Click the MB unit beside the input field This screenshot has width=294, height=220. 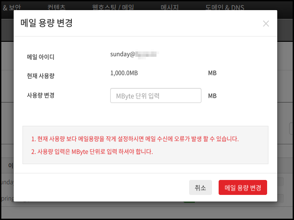pos(212,96)
